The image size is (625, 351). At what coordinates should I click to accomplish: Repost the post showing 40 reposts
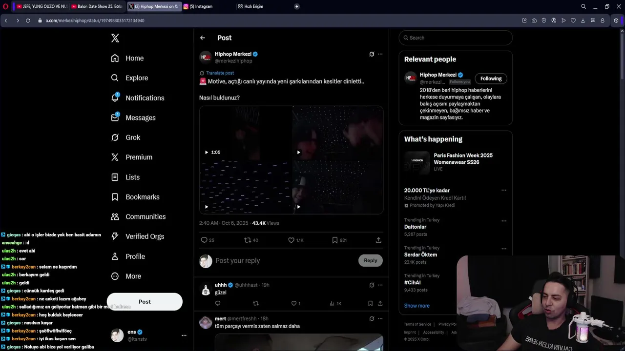tap(251, 240)
